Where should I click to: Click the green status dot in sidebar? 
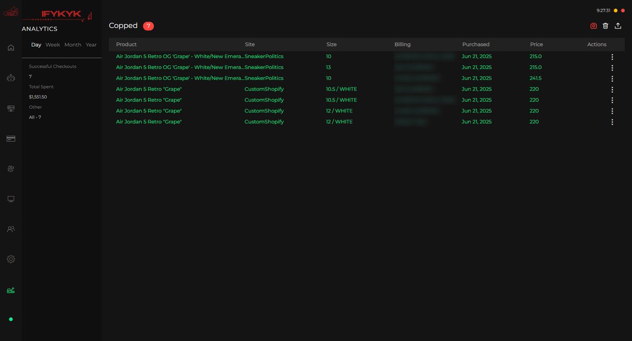[x=11, y=319]
